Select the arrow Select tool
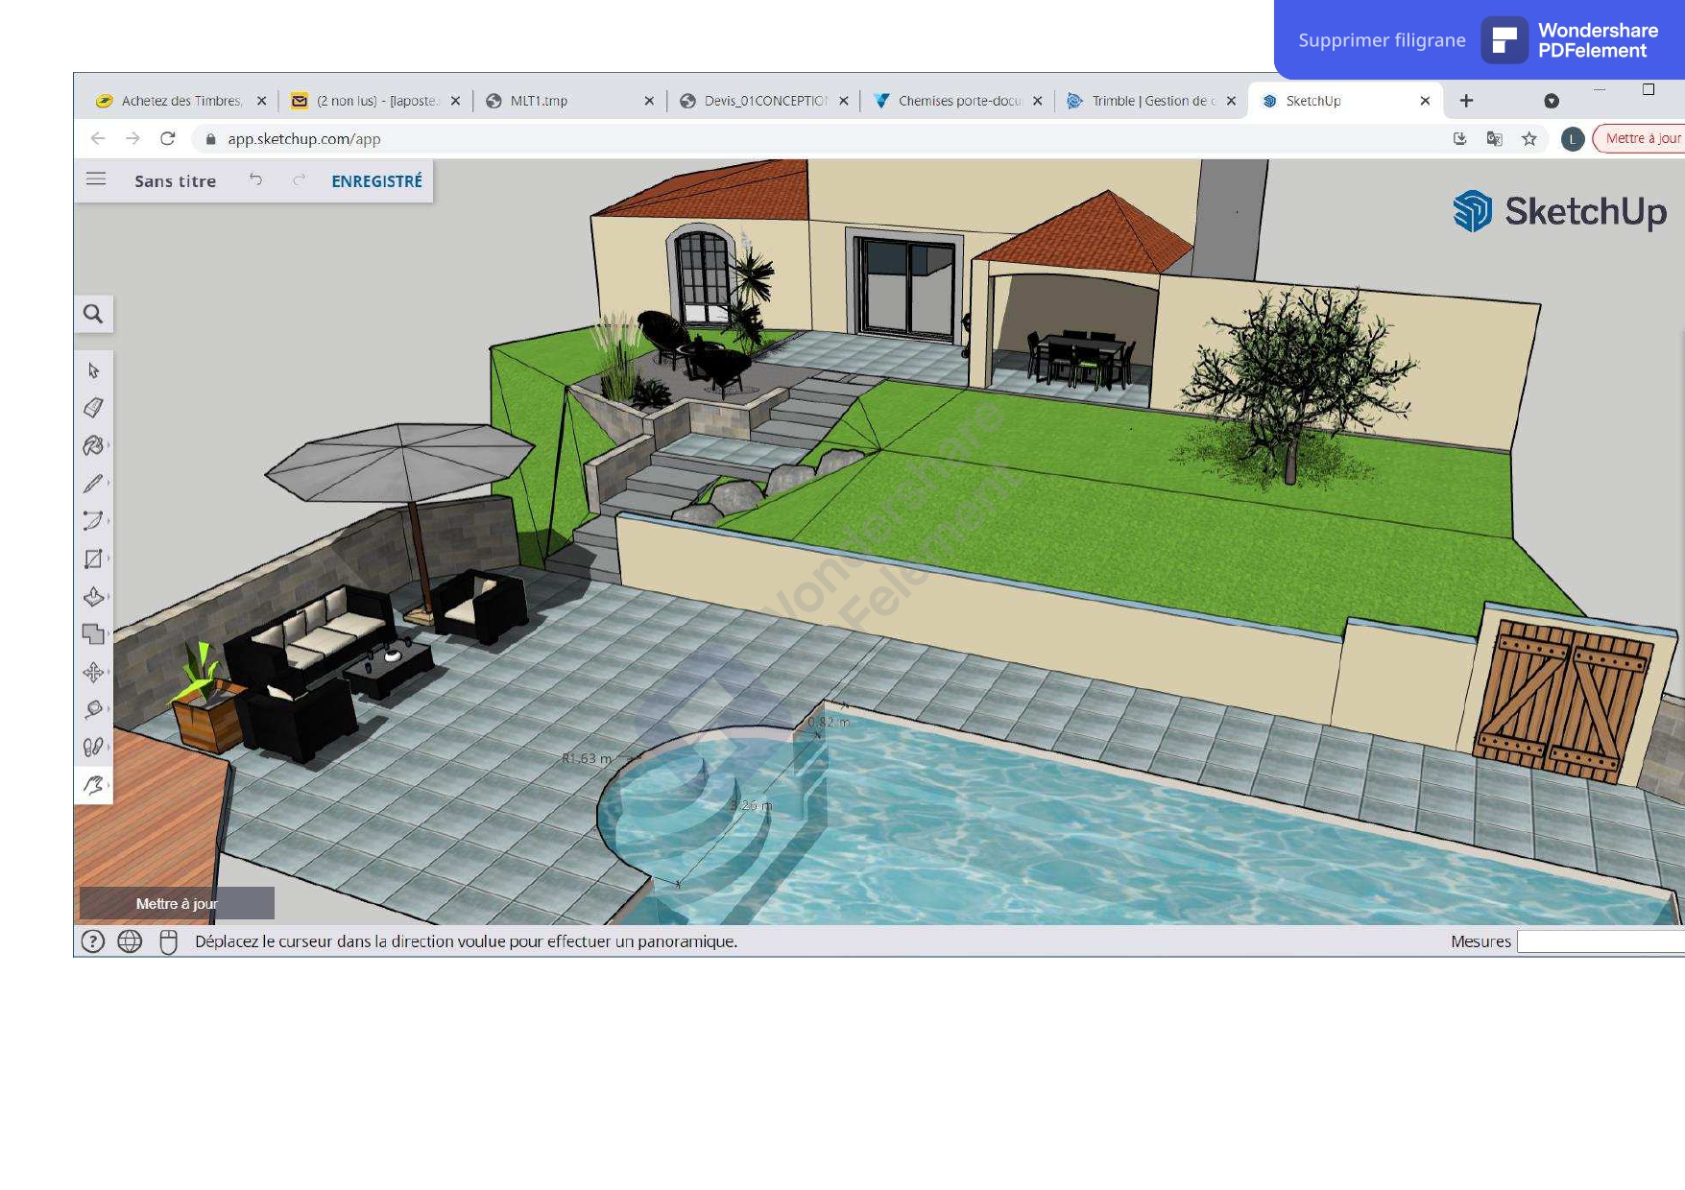This screenshot has width=1685, height=1190. pyautogui.click(x=93, y=370)
